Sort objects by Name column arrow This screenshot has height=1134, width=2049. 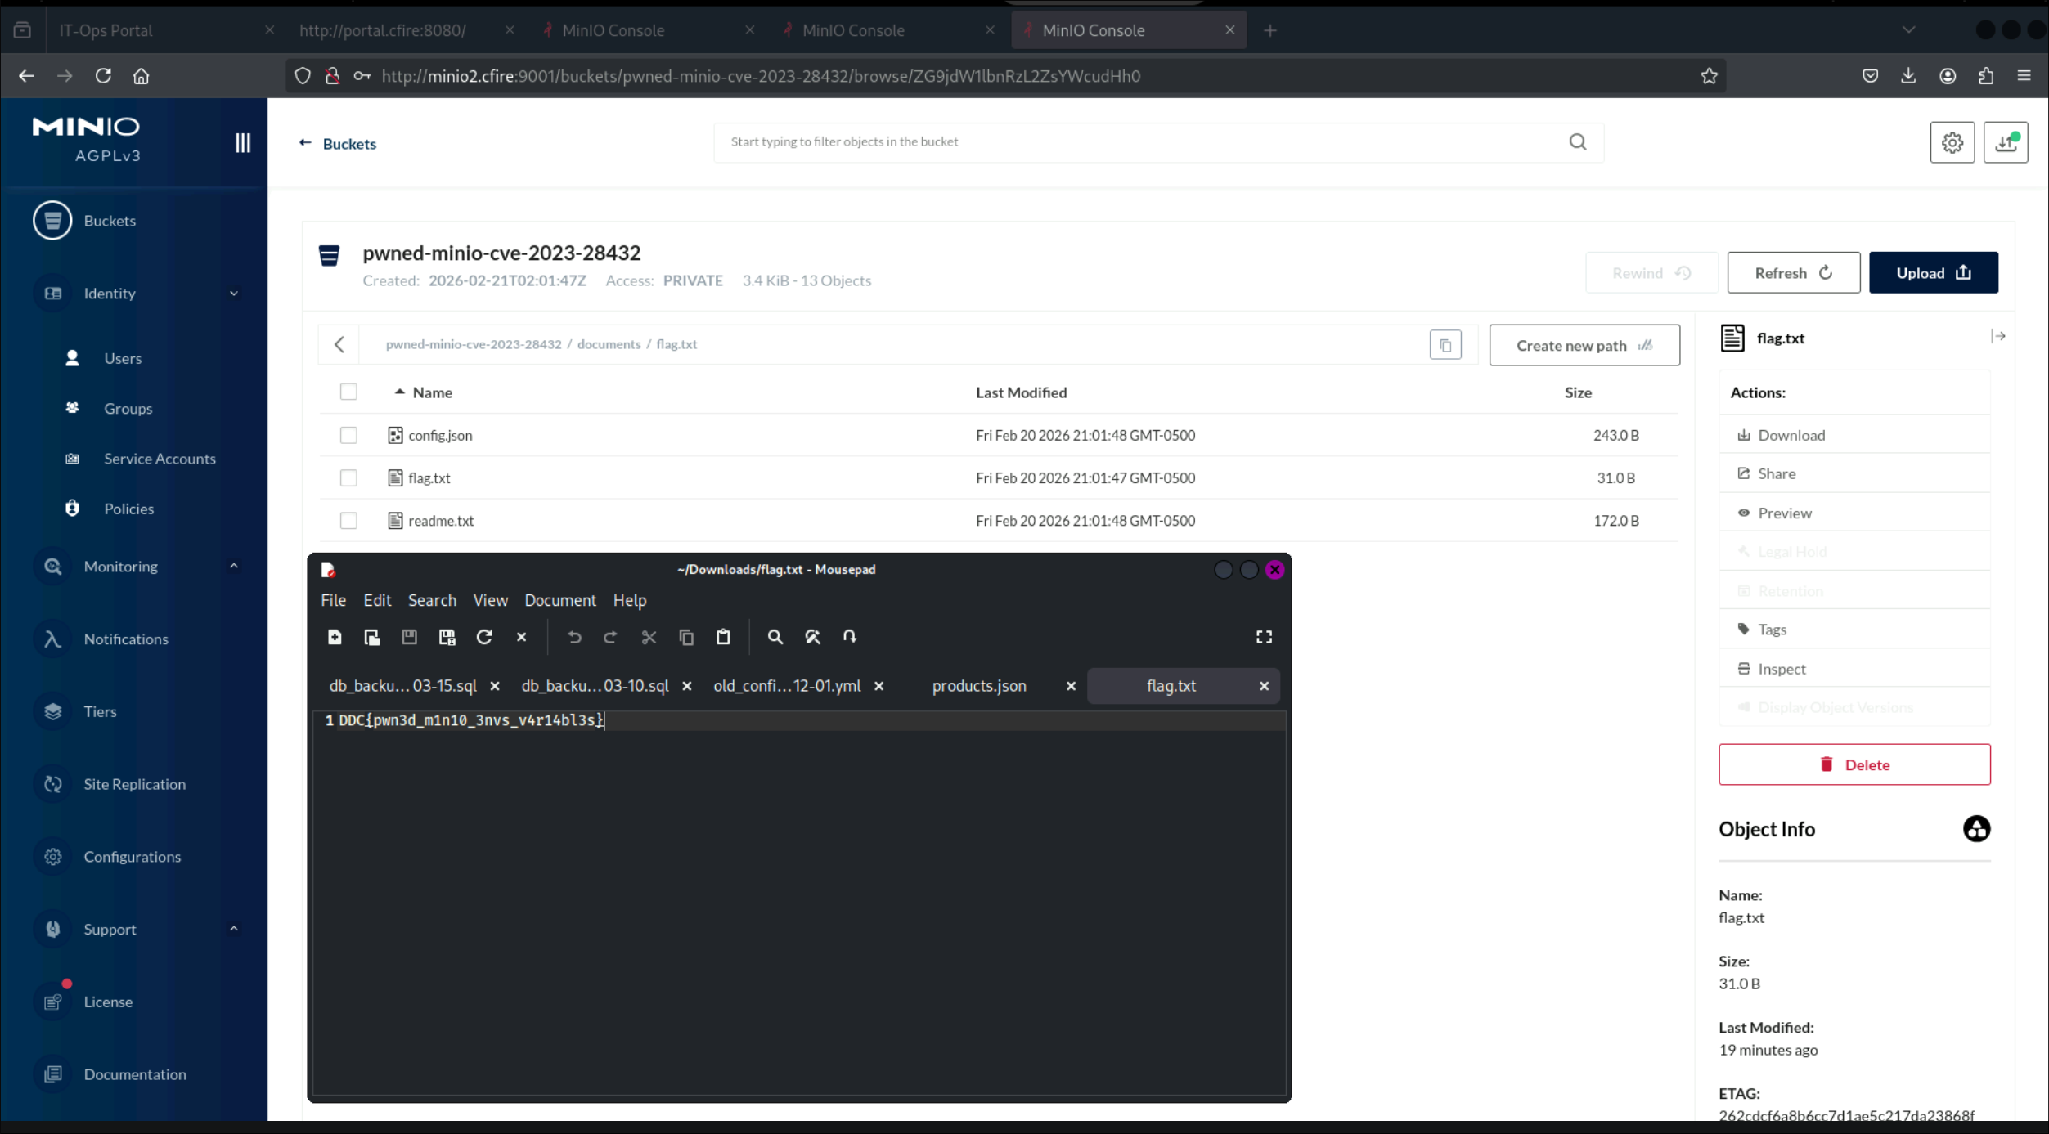[399, 392]
